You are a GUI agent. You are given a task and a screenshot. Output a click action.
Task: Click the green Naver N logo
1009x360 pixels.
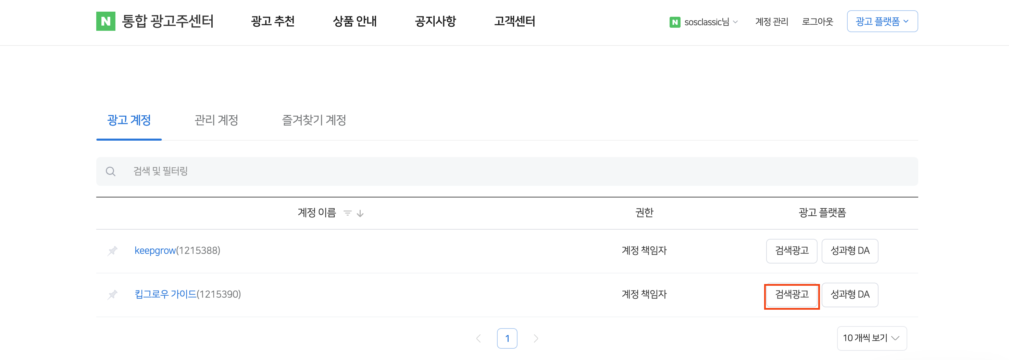[106, 21]
